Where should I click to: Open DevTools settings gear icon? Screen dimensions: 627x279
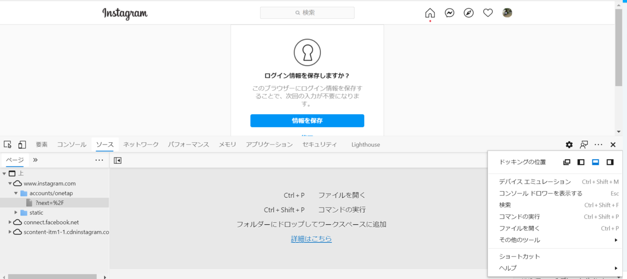tap(569, 144)
